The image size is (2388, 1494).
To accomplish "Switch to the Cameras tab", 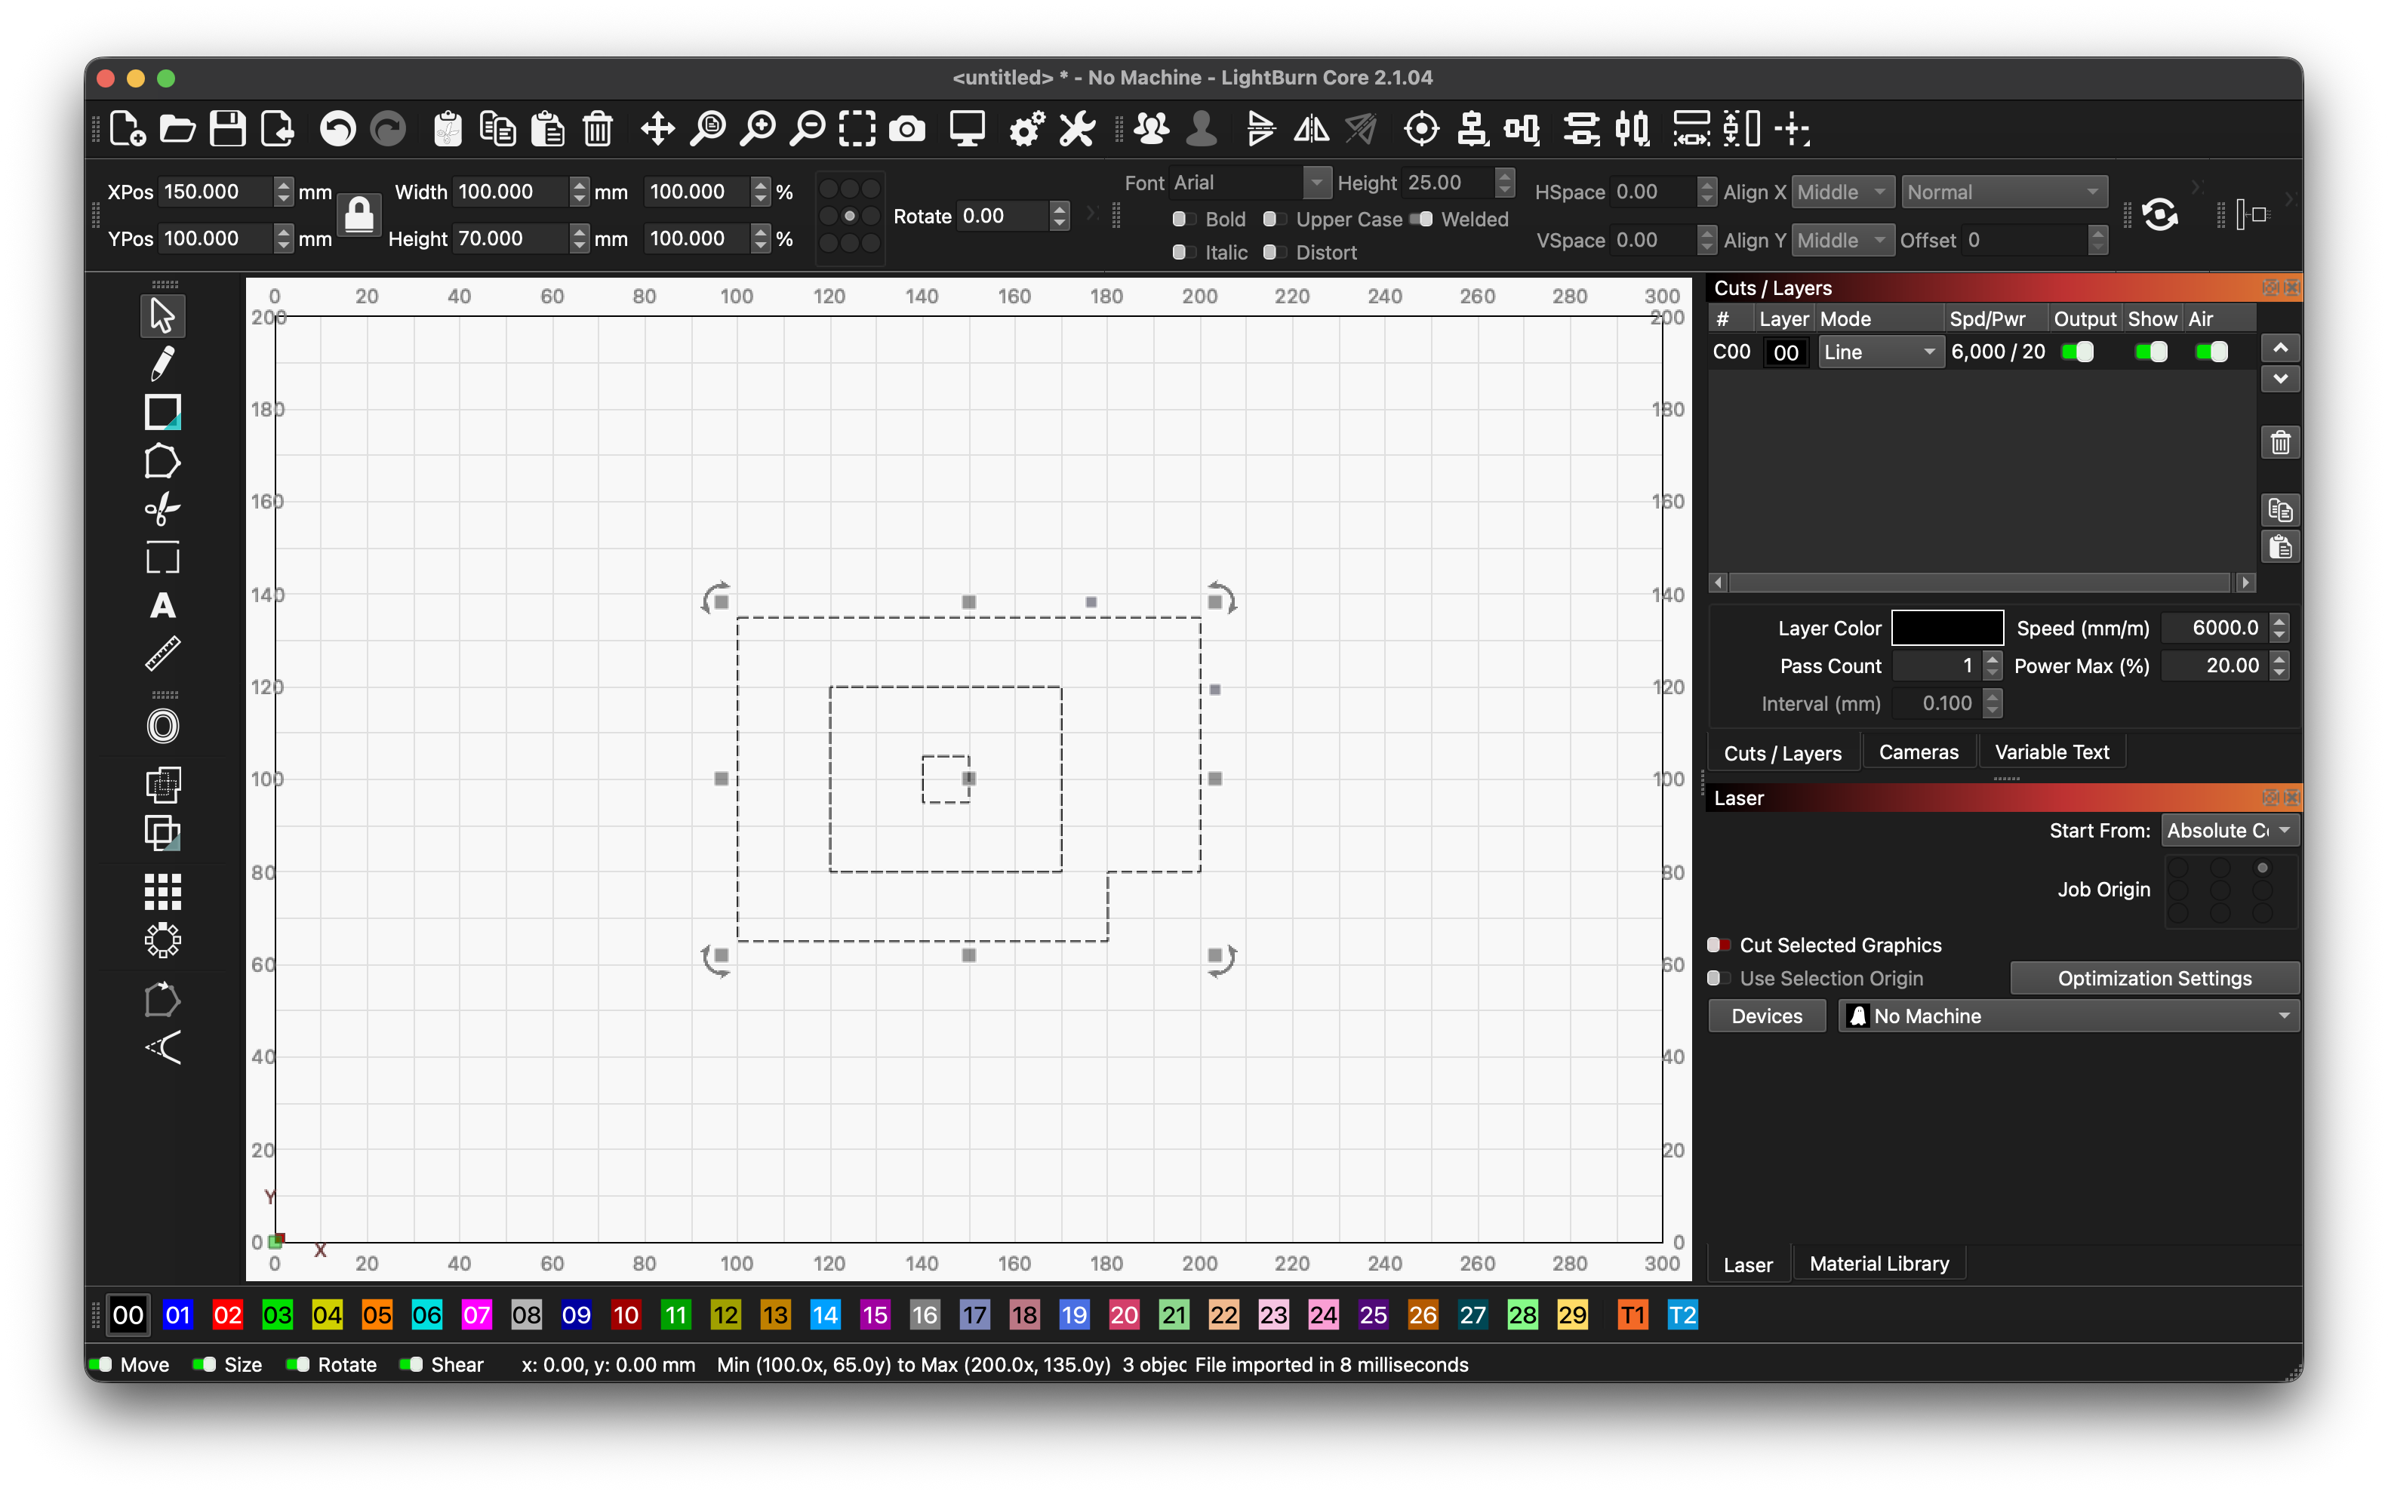I will click(1918, 752).
